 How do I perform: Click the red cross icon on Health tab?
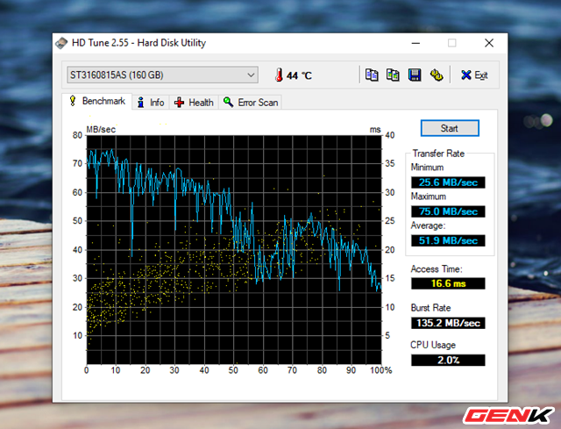180,103
